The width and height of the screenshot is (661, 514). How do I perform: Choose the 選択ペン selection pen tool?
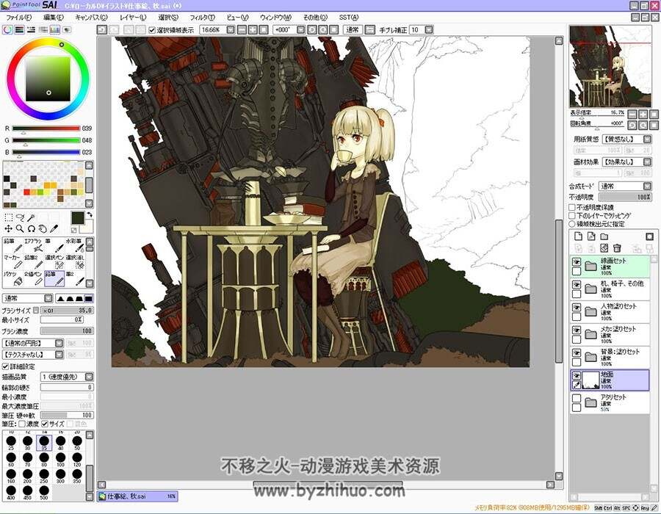click(54, 261)
